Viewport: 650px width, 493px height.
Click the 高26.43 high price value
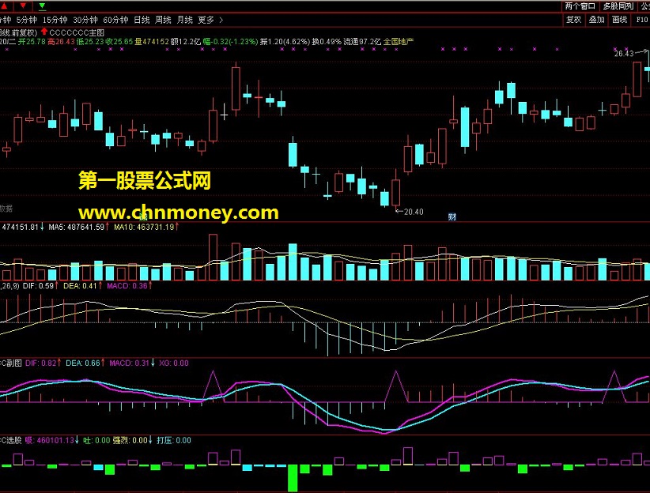[x=62, y=41]
